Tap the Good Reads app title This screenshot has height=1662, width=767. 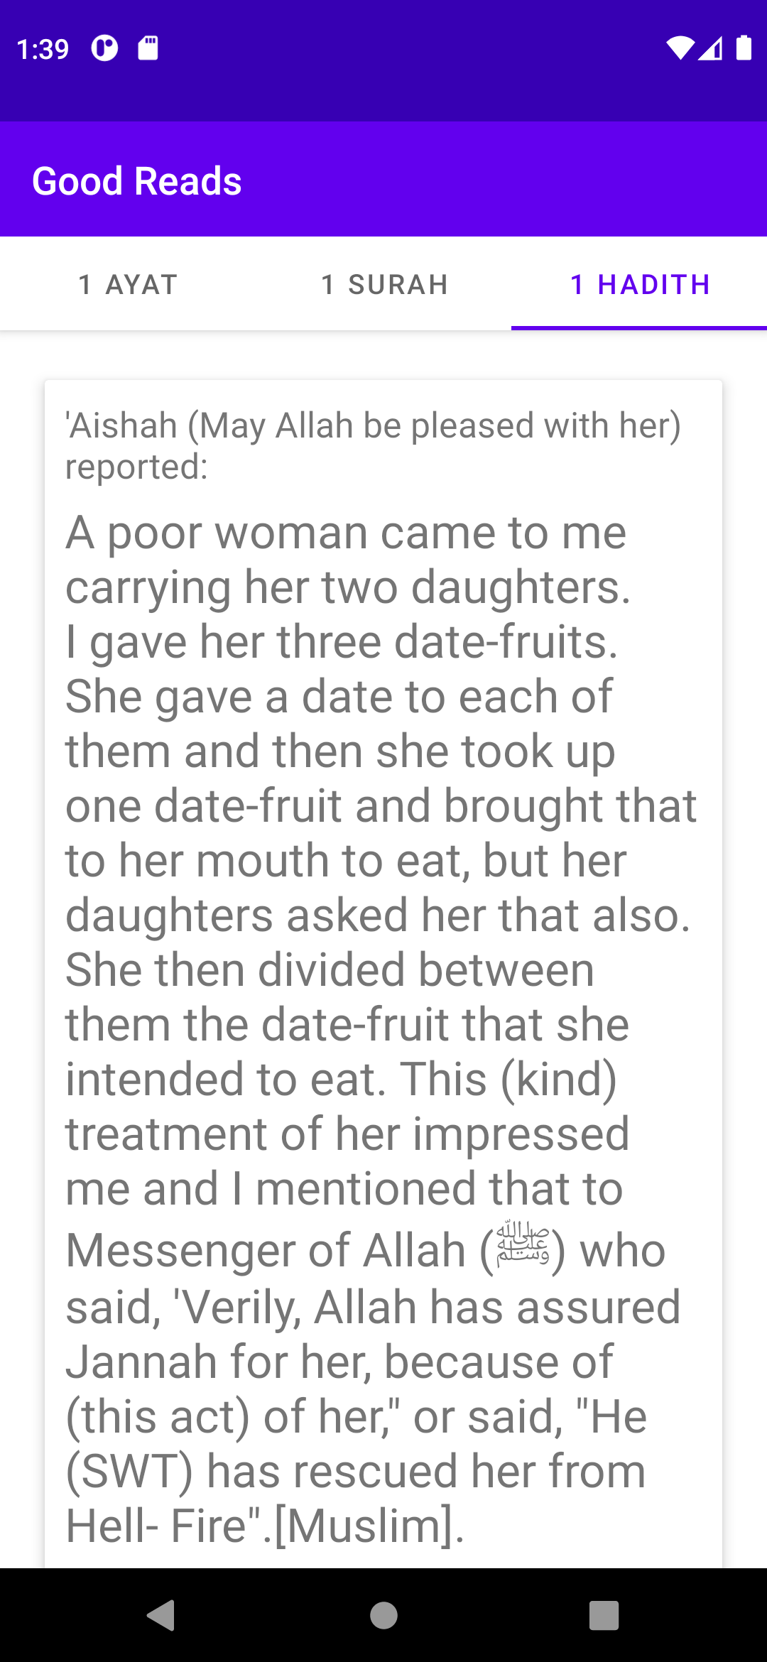137,180
